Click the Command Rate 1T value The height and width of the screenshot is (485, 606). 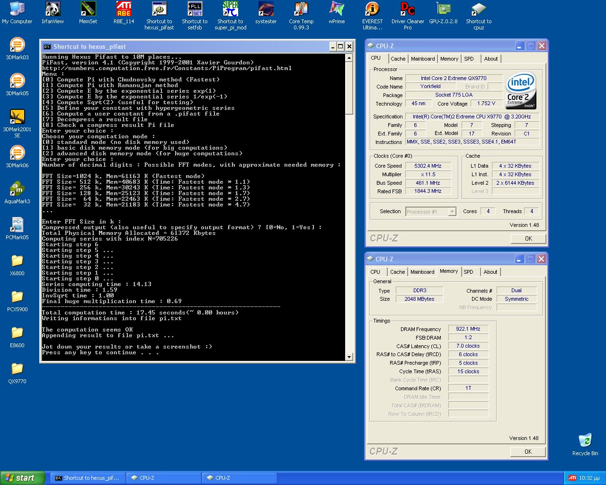coord(468,388)
